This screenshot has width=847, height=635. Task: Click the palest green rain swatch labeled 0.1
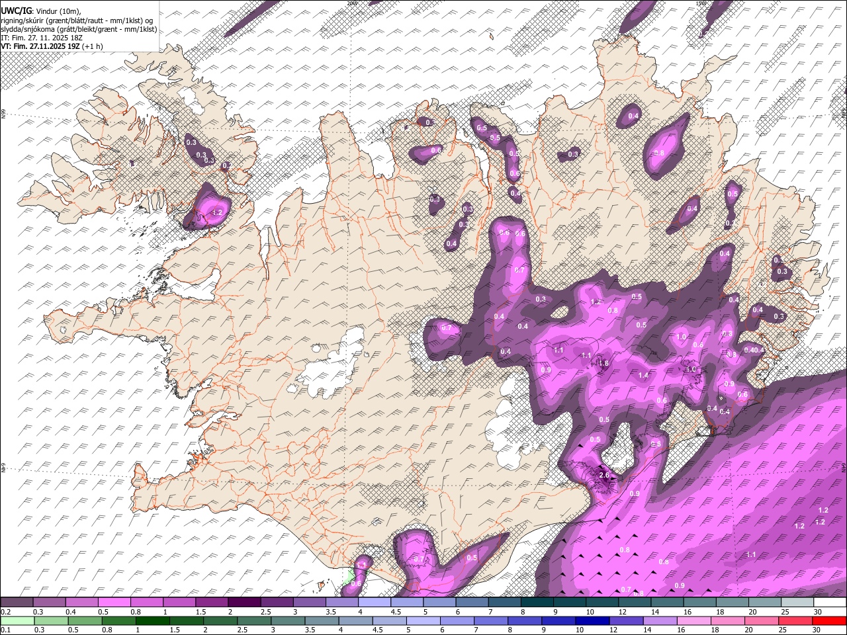pyautogui.click(x=18, y=620)
